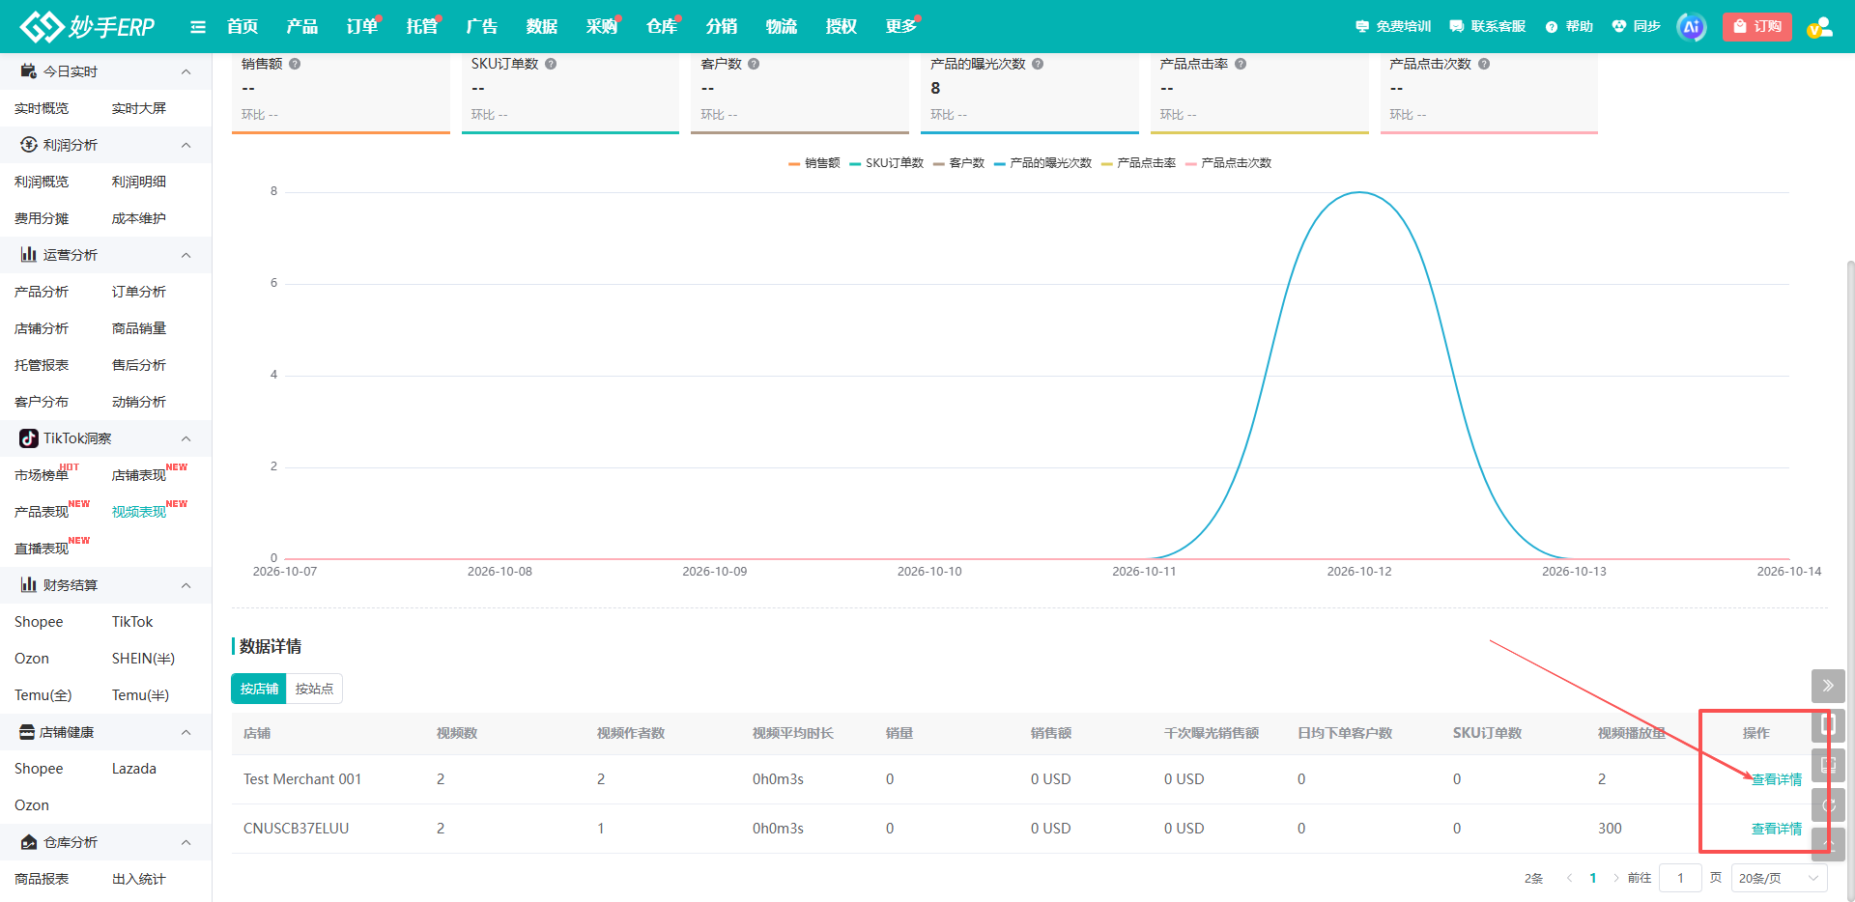Open 市场榜单 in the sidebar
The image size is (1855, 902).
pos(42,475)
